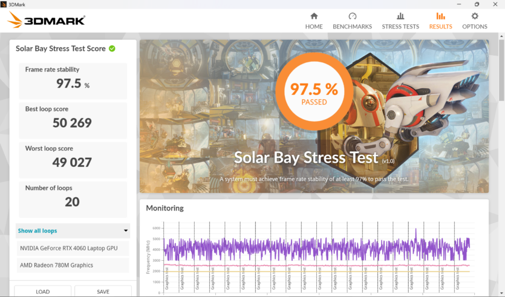505x297 pixels.
Task: Click the frequency spike near 6000 MHz
Action: point(415,233)
